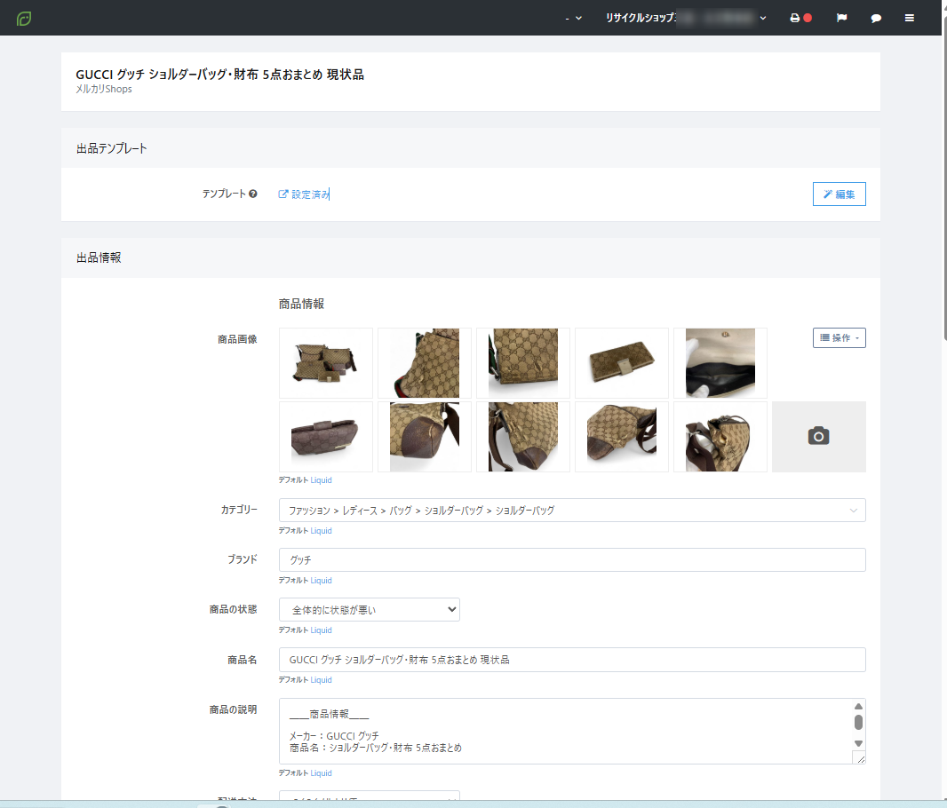Click the ブランド input field
The image size is (947, 808).
pos(571,560)
